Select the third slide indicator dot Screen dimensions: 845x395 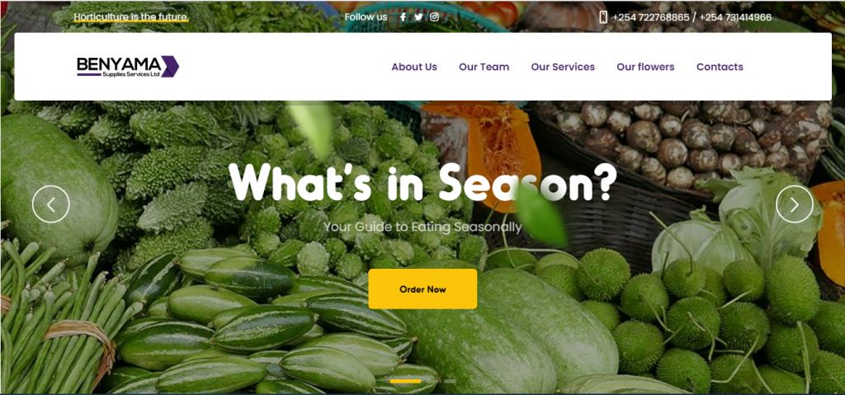click(450, 381)
